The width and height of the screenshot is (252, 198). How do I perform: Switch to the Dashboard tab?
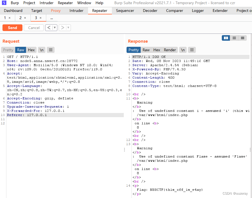(x=13, y=11)
